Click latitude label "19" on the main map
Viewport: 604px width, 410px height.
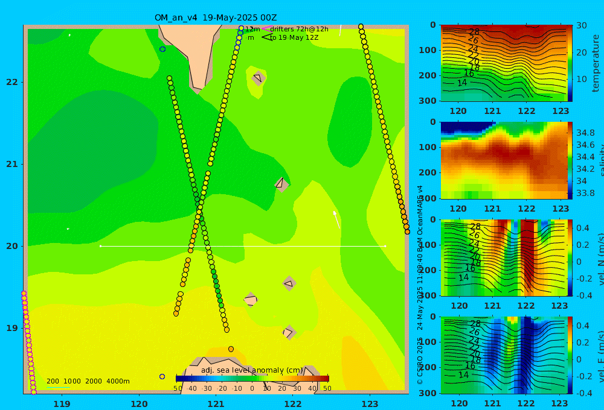(x=12, y=328)
